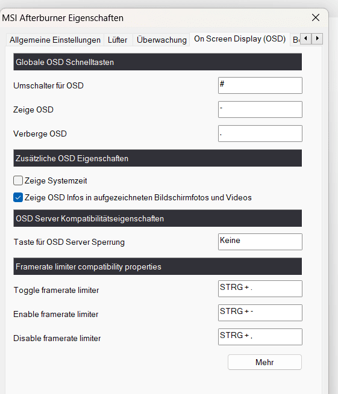
Task: Click the Disable framerate limiter label
Action: pyautogui.click(x=57, y=338)
